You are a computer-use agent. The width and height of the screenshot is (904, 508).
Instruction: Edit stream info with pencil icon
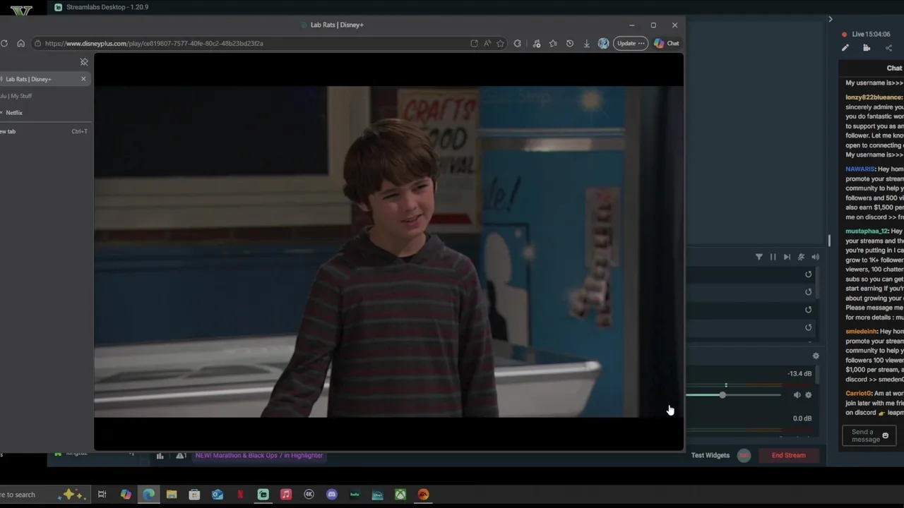845,48
